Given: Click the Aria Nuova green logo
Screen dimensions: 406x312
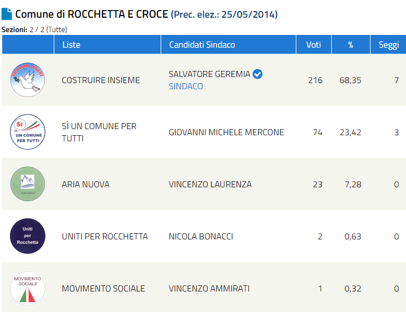Looking at the screenshot, I should (28, 184).
